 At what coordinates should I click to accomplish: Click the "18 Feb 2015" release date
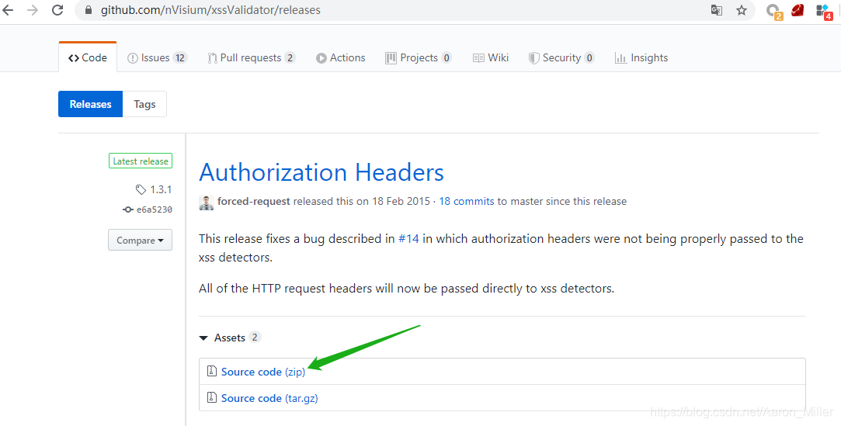(401, 202)
